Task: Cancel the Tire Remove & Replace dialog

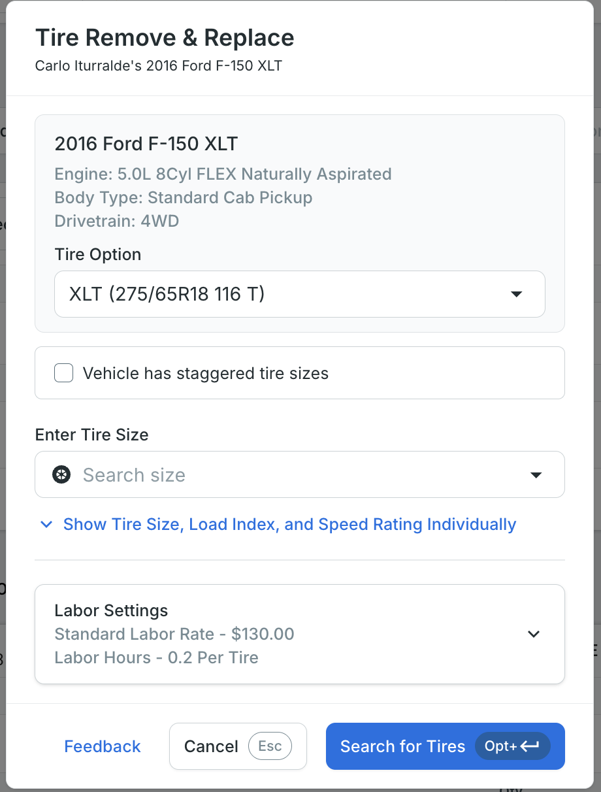Action: coord(238,746)
